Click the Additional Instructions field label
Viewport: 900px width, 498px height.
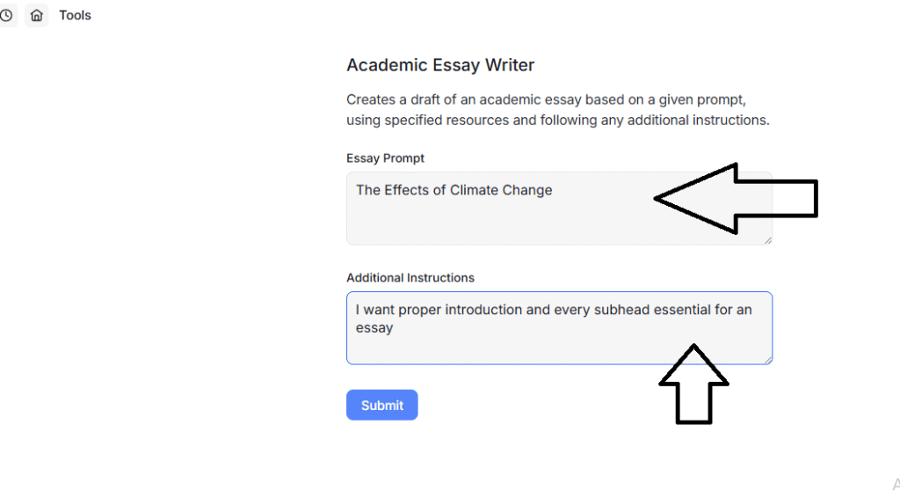coord(410,277)
